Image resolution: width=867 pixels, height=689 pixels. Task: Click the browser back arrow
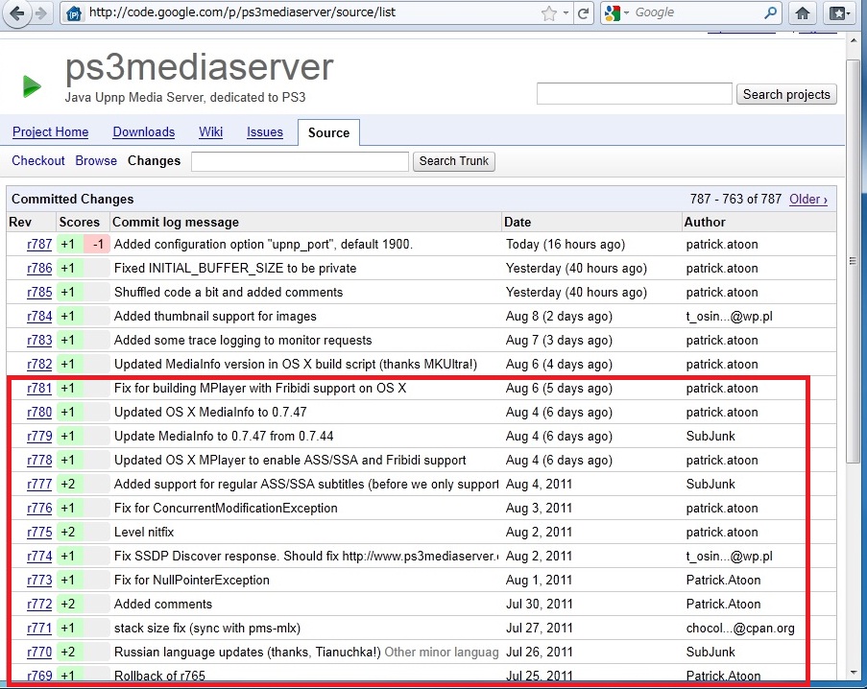(16, 12)
